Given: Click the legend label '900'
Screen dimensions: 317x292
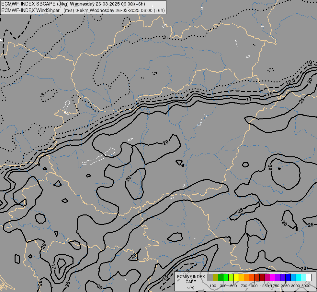Looking at the screenshot, I should pos(254,286).
